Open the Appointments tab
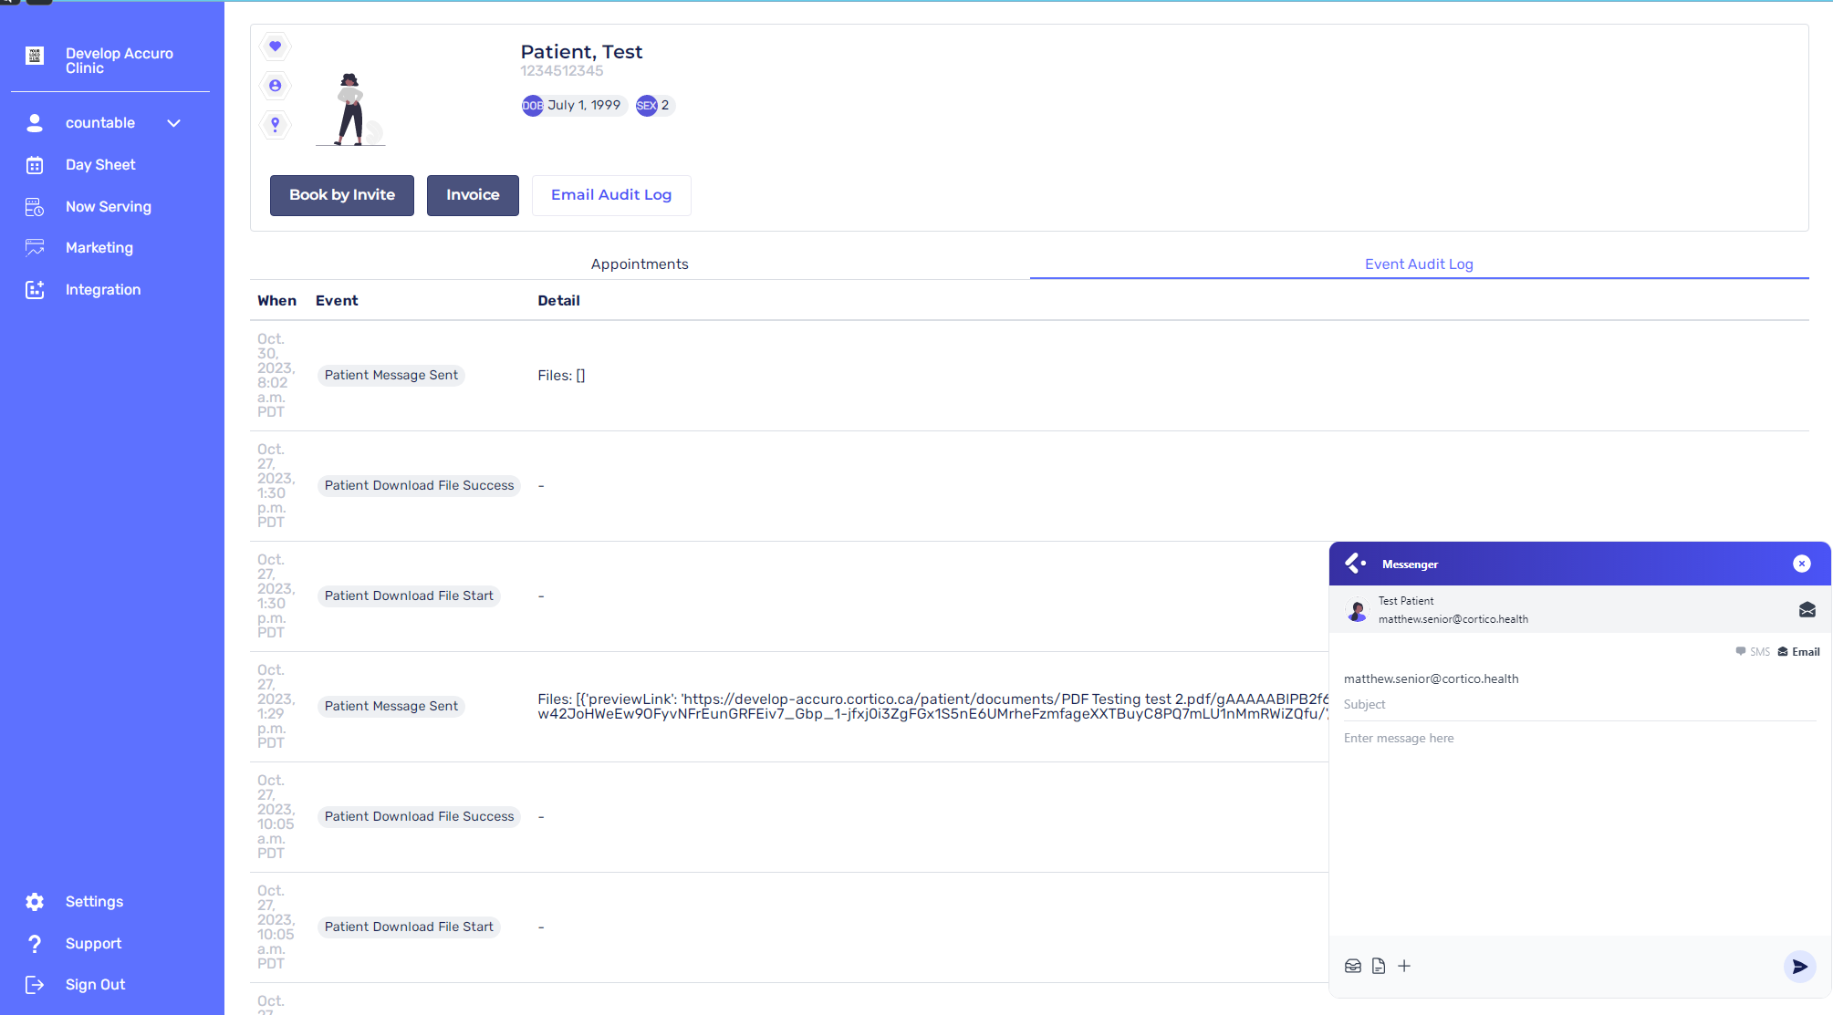 [x=640, y=264]
